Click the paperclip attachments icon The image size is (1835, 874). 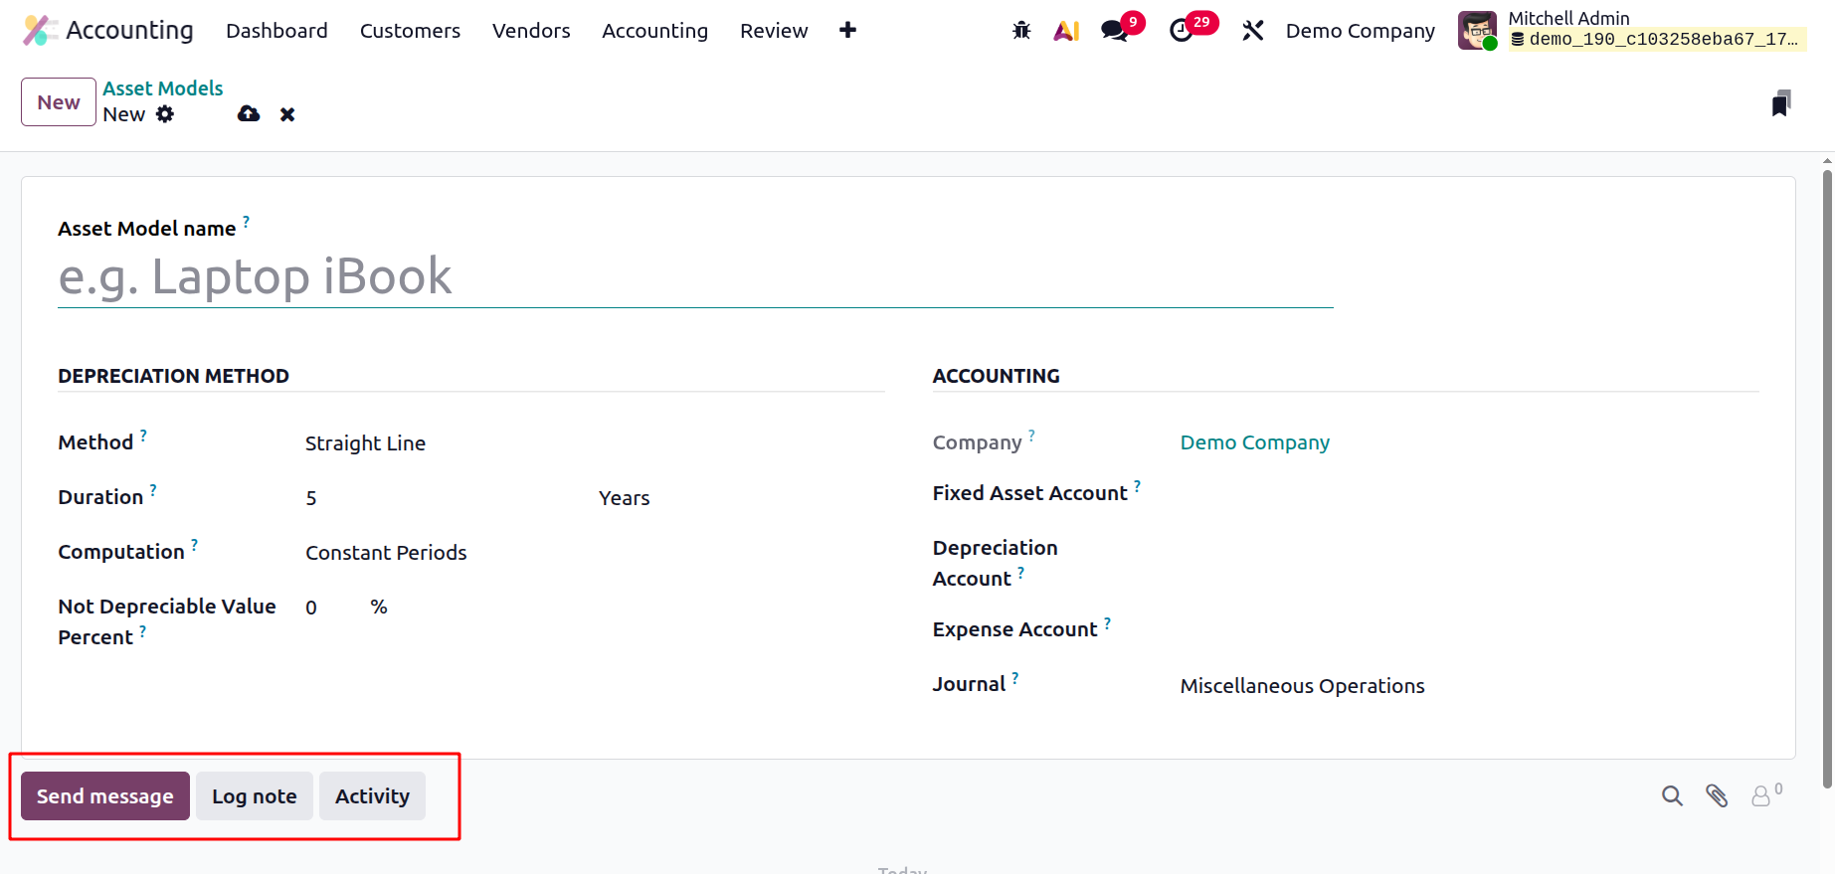[1717, 795]
